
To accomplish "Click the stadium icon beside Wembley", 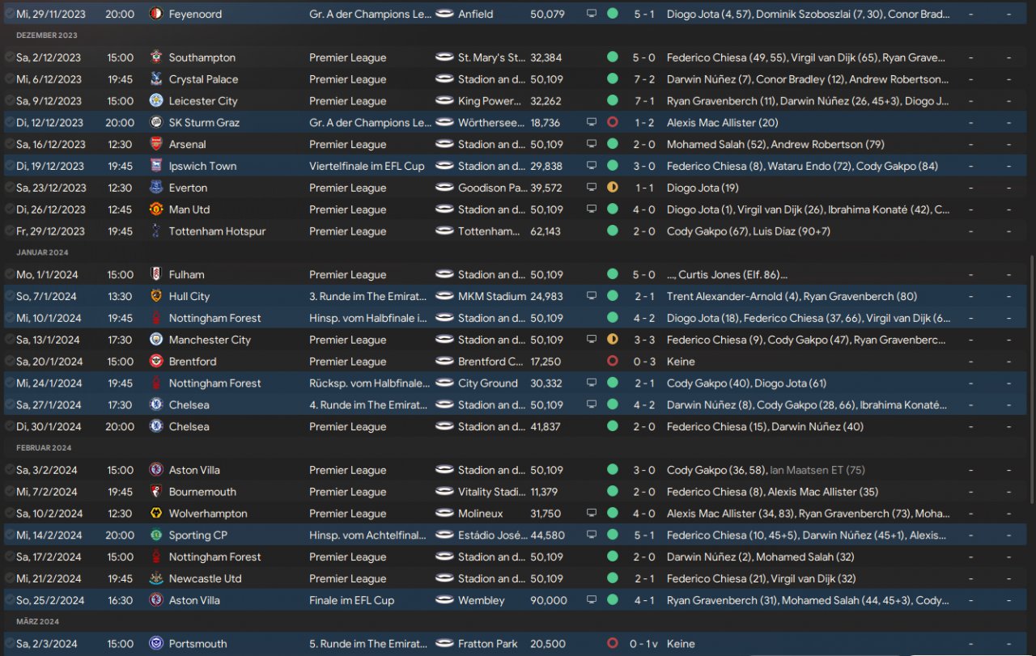I will [x=444, y=600].
